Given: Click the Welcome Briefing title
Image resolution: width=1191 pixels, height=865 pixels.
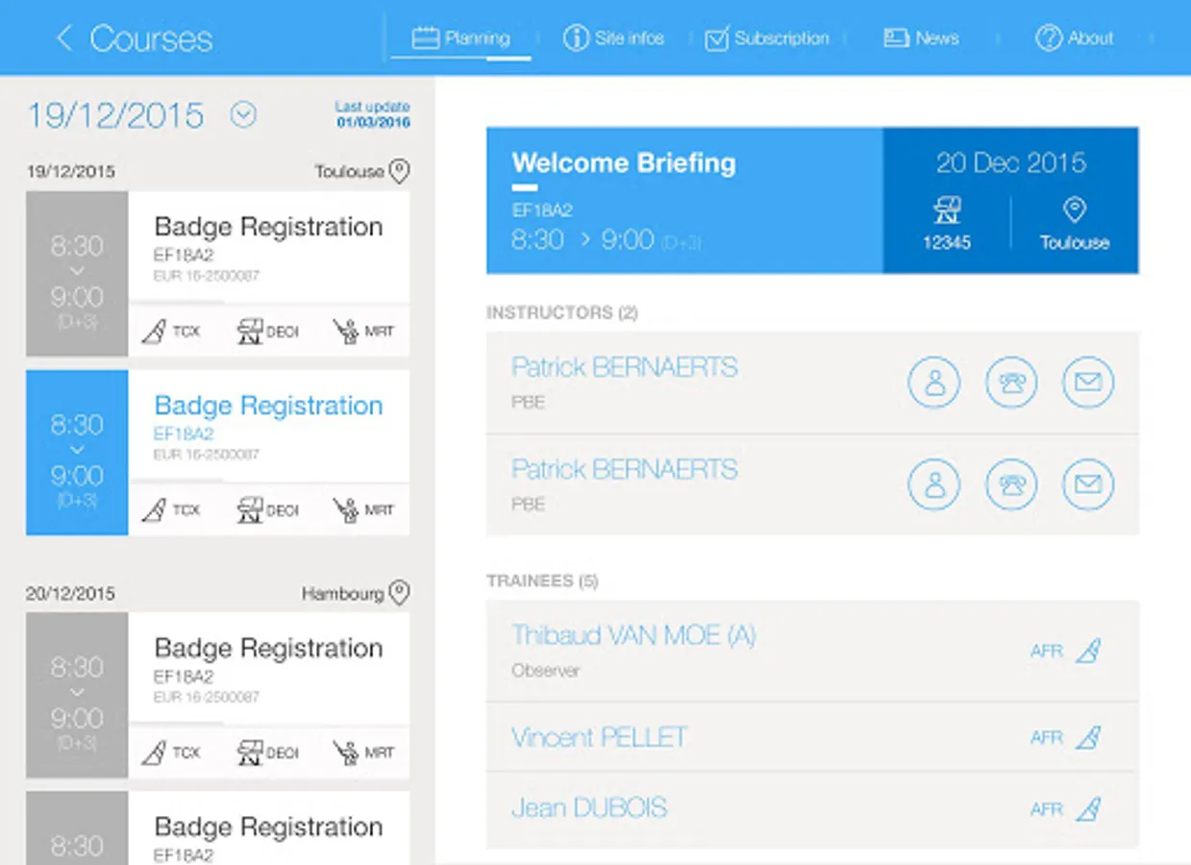Looking at the screenshot, I should coord(624,163).
